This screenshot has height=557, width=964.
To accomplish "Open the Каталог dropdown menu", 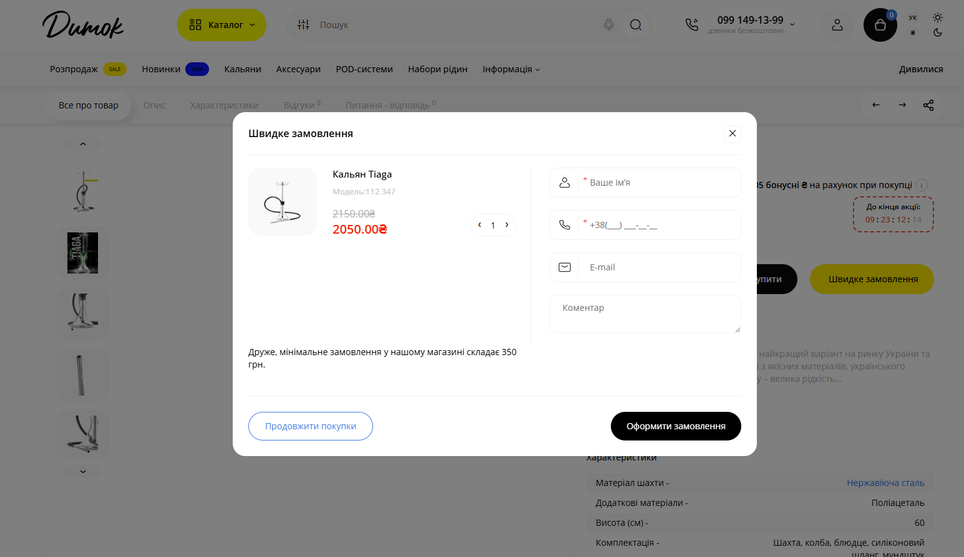I will click(x=222, y=25).
